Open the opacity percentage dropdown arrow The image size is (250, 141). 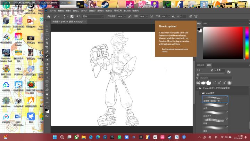point(125,16)
